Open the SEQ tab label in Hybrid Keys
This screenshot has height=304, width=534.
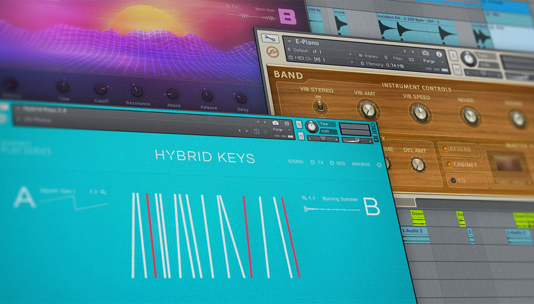pyautogui.click(x=340, y=164)
